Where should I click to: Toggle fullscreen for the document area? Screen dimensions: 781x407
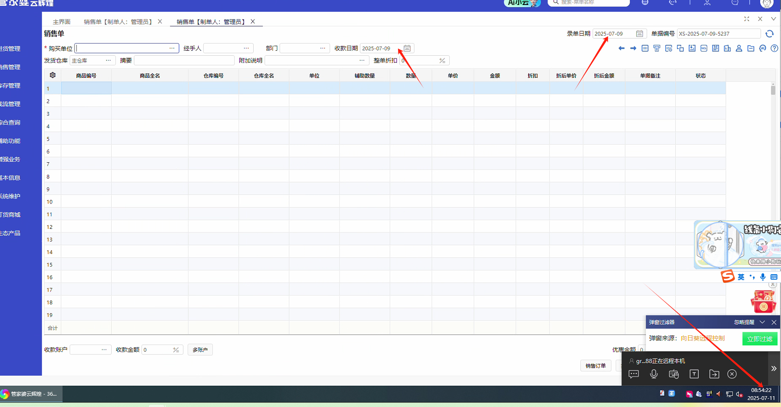[x=747, y=19]
